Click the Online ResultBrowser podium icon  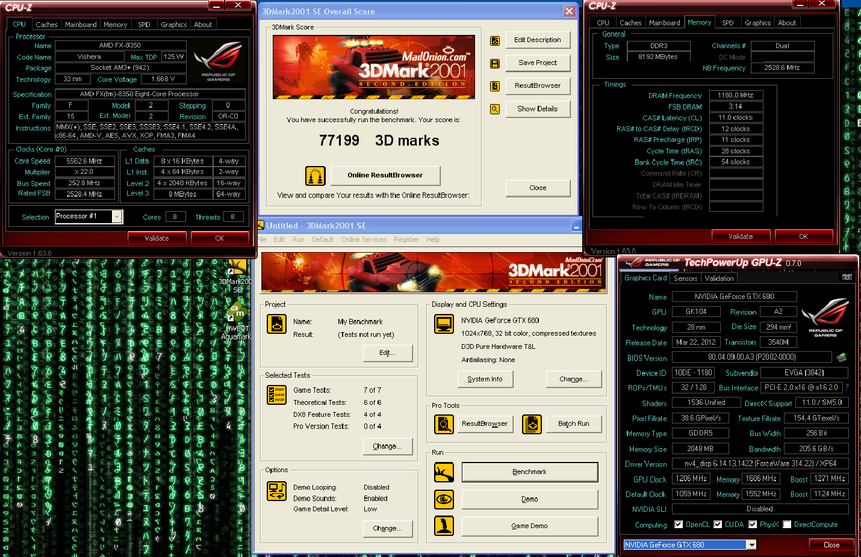[x=315, y=176]
